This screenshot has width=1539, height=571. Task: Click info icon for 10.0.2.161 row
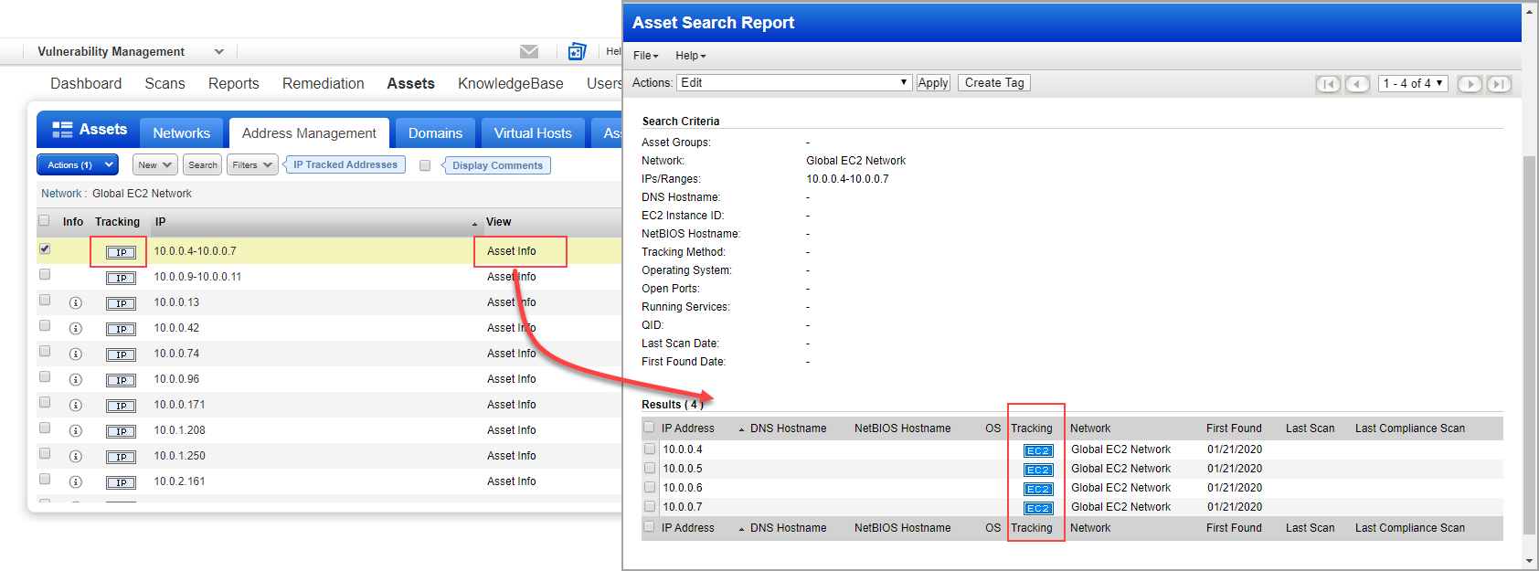[x=76, y=481]
